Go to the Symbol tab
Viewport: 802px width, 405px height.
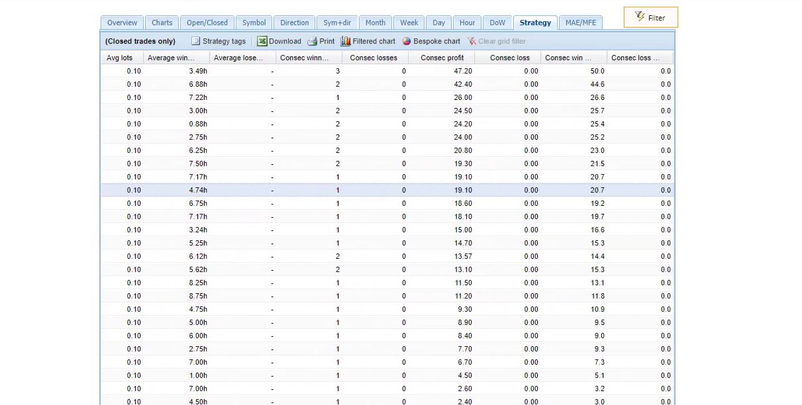coord(254,22)
